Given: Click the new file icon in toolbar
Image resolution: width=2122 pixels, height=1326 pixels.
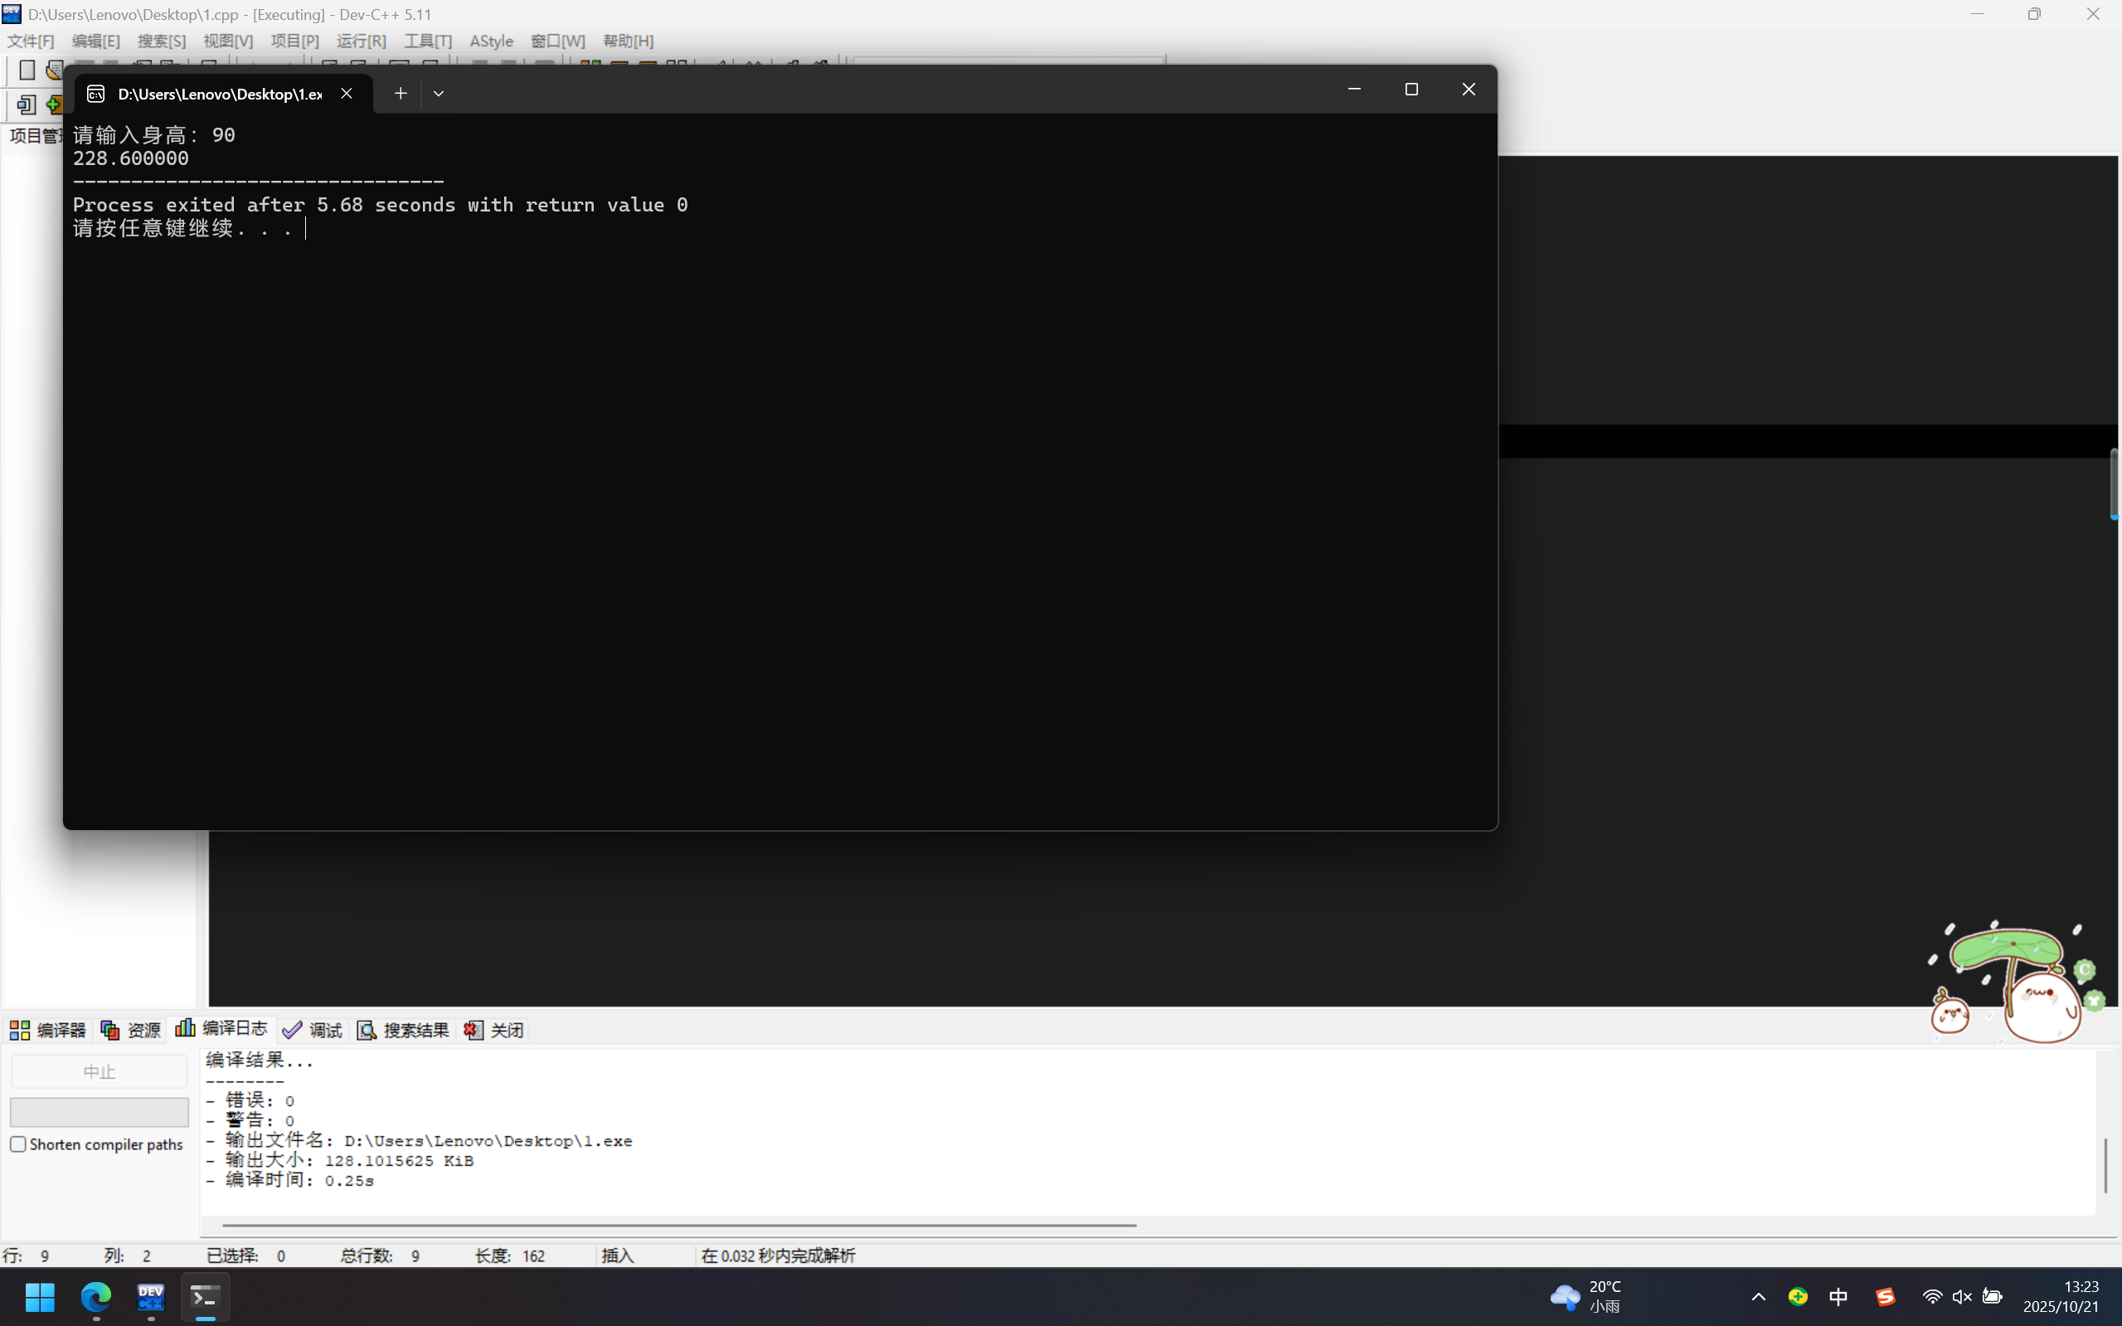Looking at the screenshot, I should [27, 70].
